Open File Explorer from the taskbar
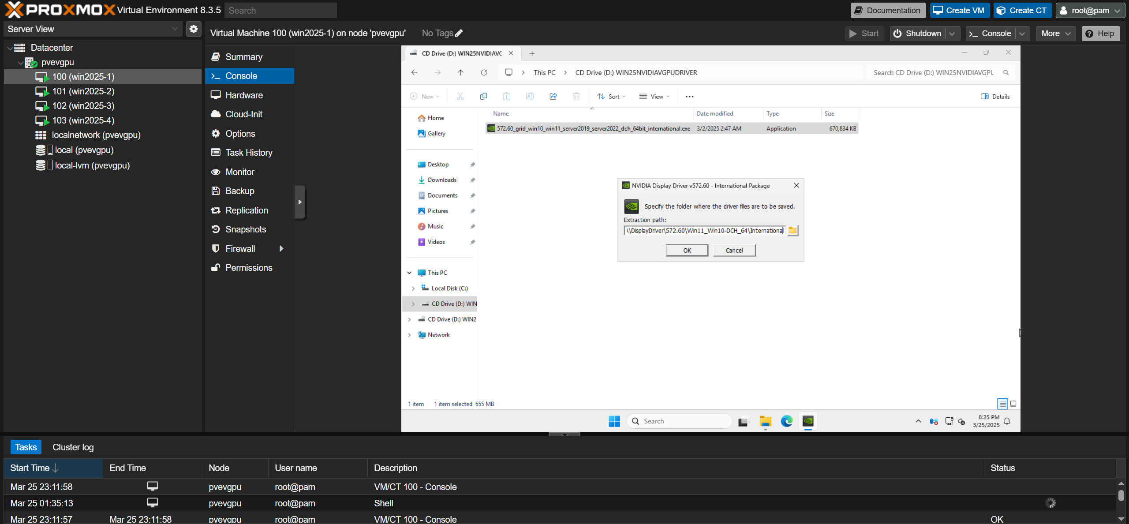1129x524 pixels. (765, 421)
